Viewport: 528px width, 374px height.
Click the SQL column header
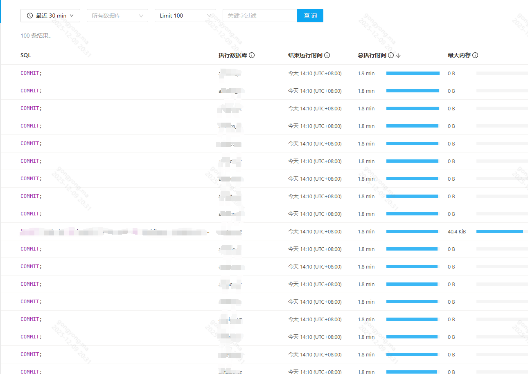point(25,55)
